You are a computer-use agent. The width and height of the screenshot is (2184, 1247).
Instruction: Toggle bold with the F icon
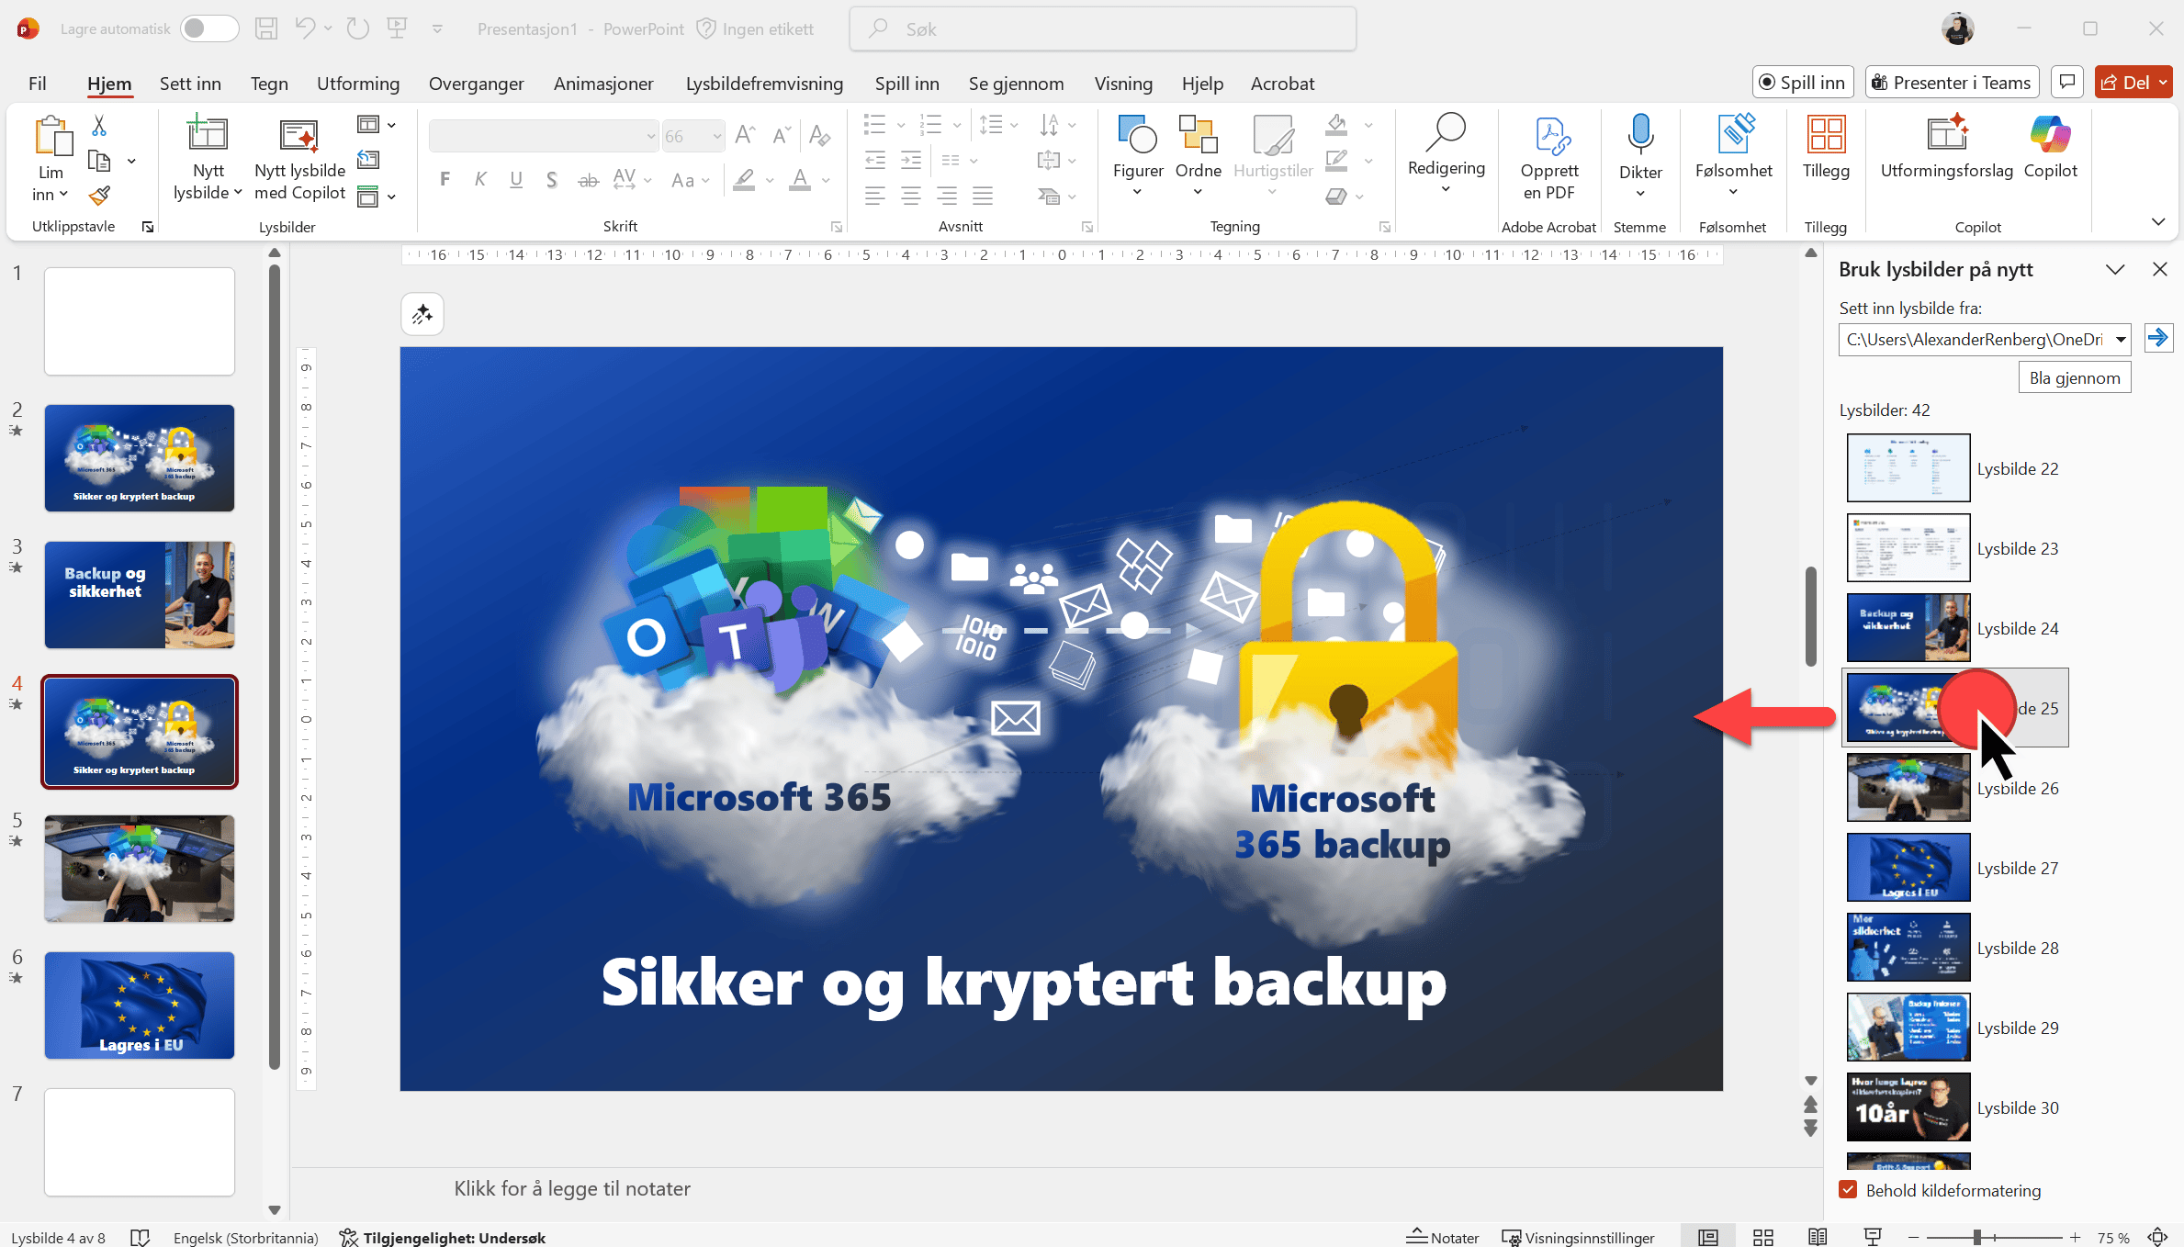(x=445, y=179)
